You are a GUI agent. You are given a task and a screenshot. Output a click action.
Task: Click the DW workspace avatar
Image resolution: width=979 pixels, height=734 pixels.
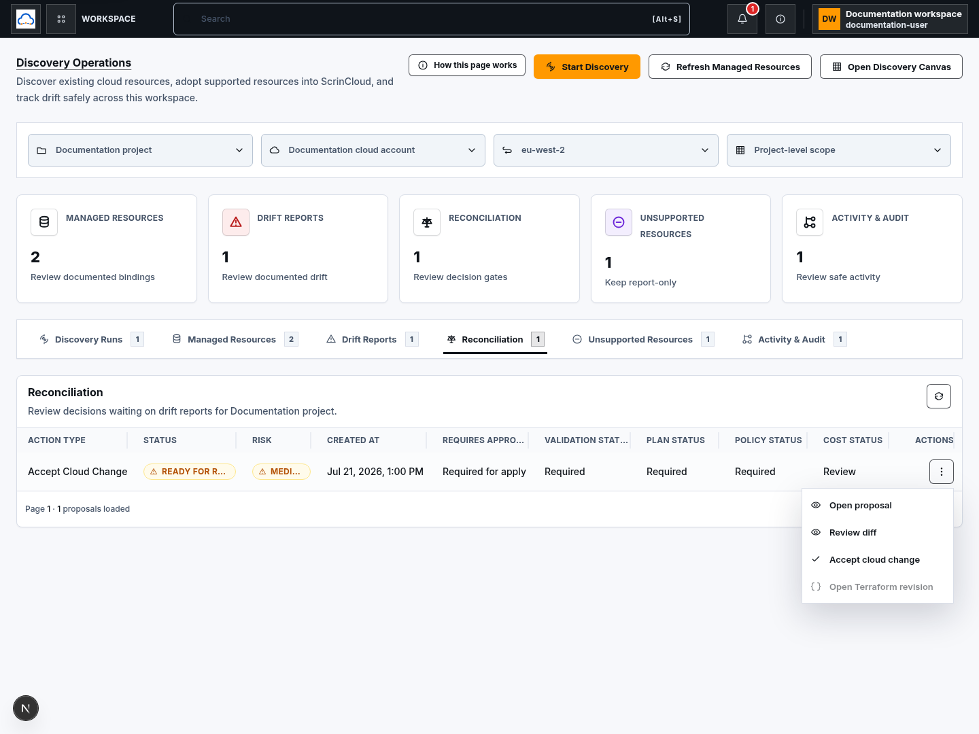pos(829,19)
